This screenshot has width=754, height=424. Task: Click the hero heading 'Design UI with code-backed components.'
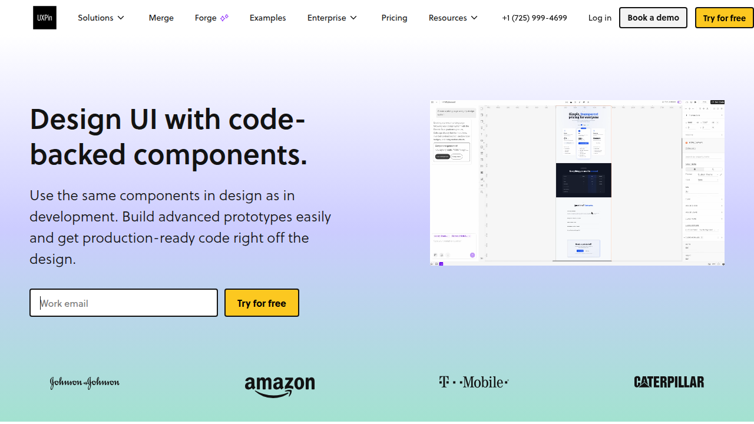pos(168,137)
